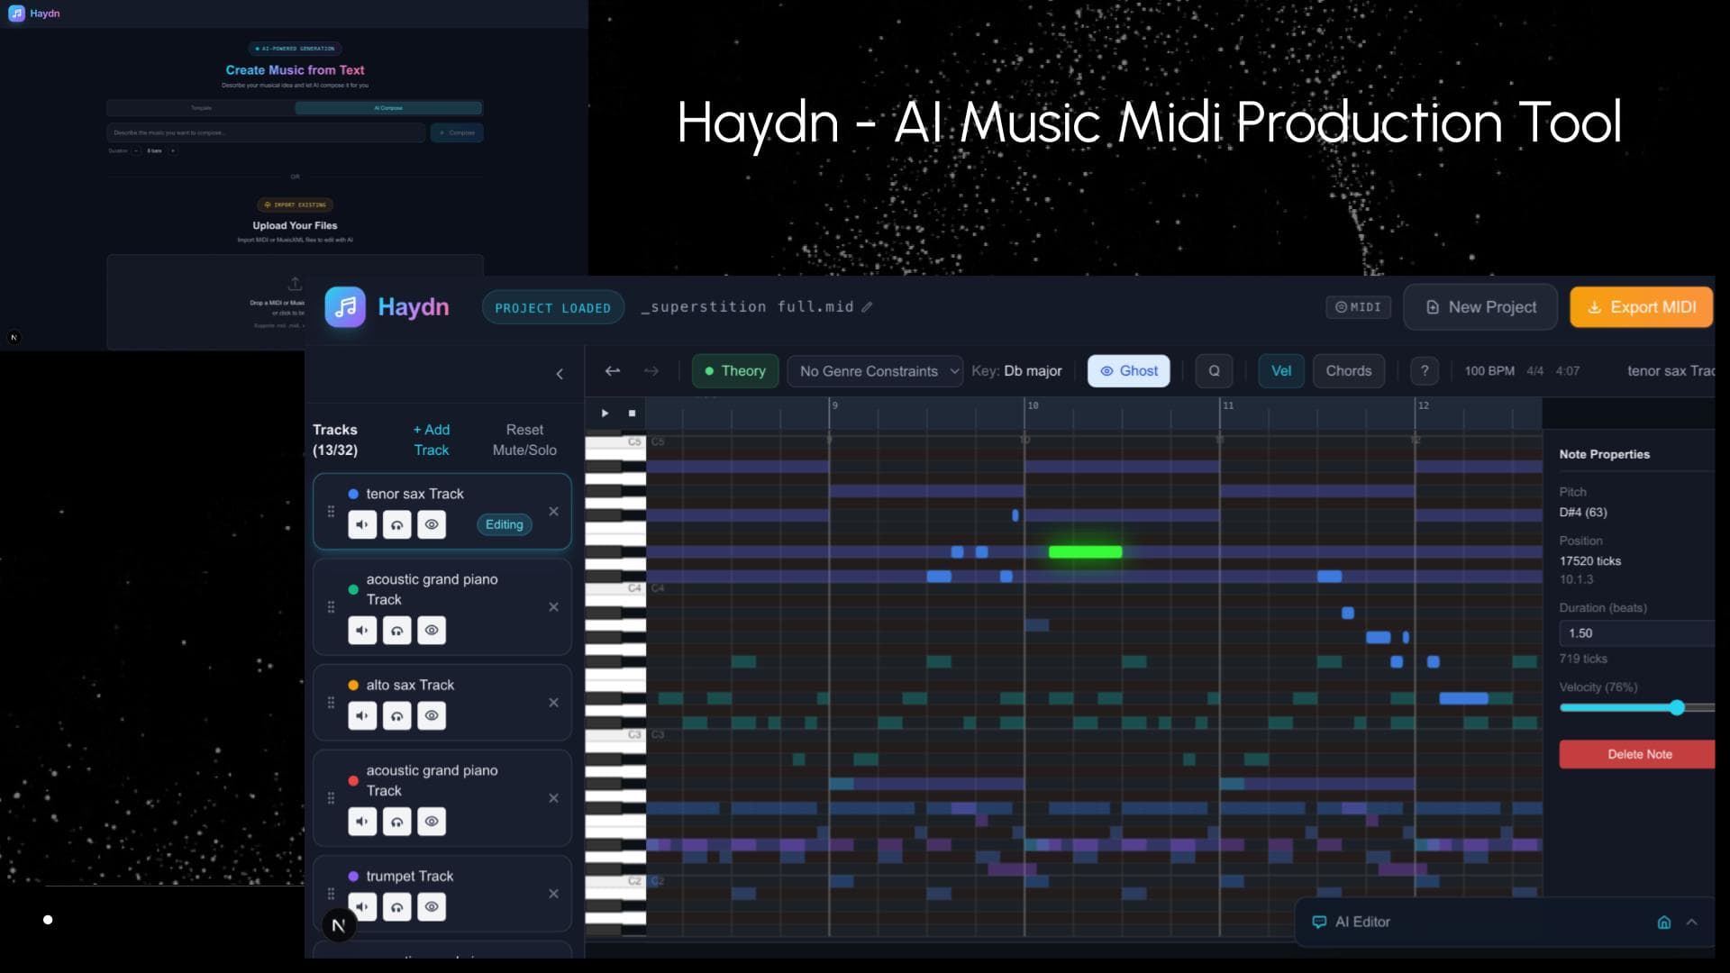Click the music description field in background window
This screenshot has width=1730, height=973.
point(266,132)
